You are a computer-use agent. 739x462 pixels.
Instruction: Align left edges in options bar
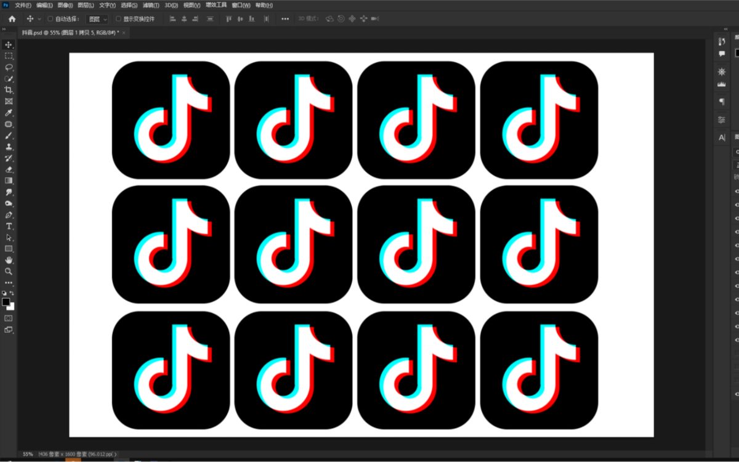coord(172,19)
